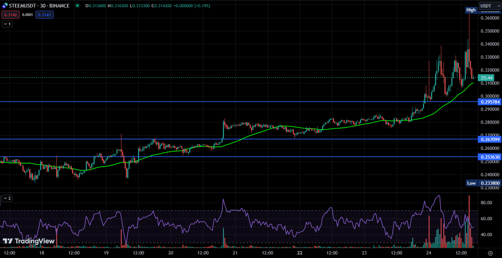
Task: Click the 0.280000 price scale tick
Action: click(490, 122)
